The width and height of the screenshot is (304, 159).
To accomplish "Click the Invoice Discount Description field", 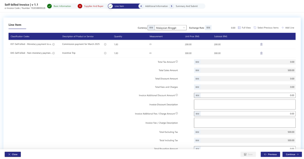I will pos(245,104).
